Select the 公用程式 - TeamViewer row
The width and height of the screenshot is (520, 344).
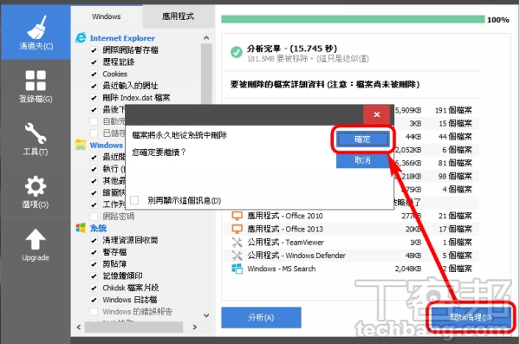click(352, 242)
